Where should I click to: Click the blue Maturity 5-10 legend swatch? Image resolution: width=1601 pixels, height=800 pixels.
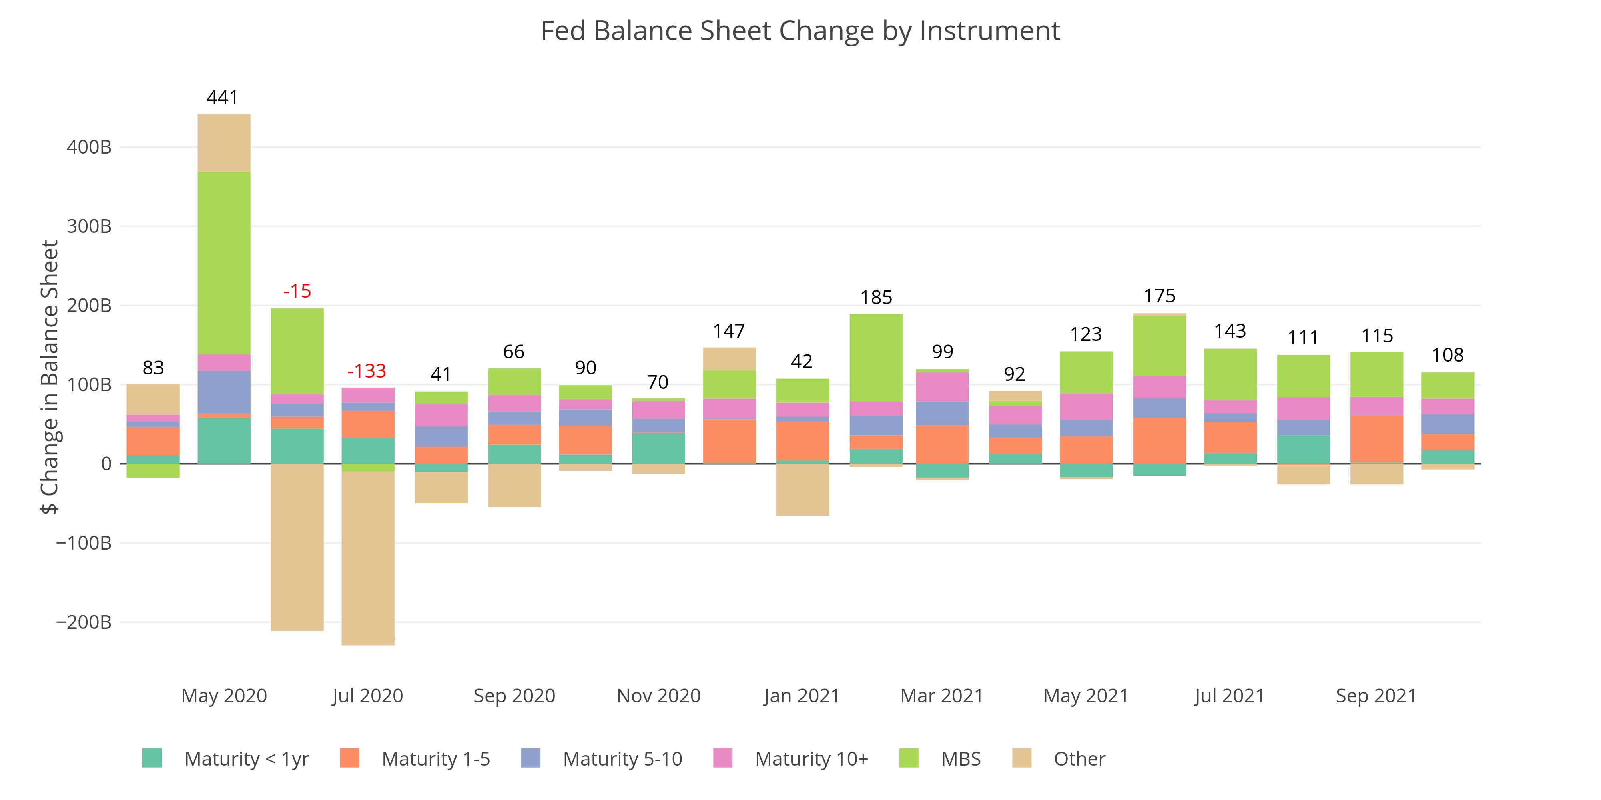(530, 758)
